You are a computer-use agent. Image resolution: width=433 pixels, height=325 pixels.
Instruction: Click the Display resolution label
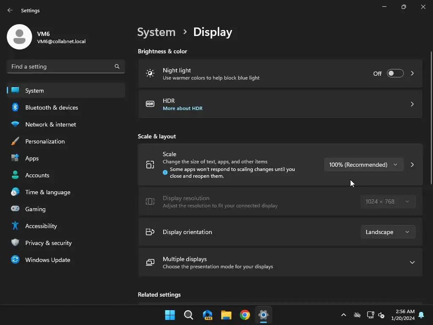point(186,198)
